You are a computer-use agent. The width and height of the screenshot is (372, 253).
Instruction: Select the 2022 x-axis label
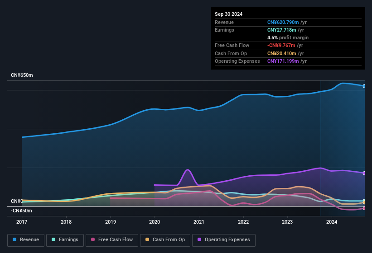coord(243,222)
